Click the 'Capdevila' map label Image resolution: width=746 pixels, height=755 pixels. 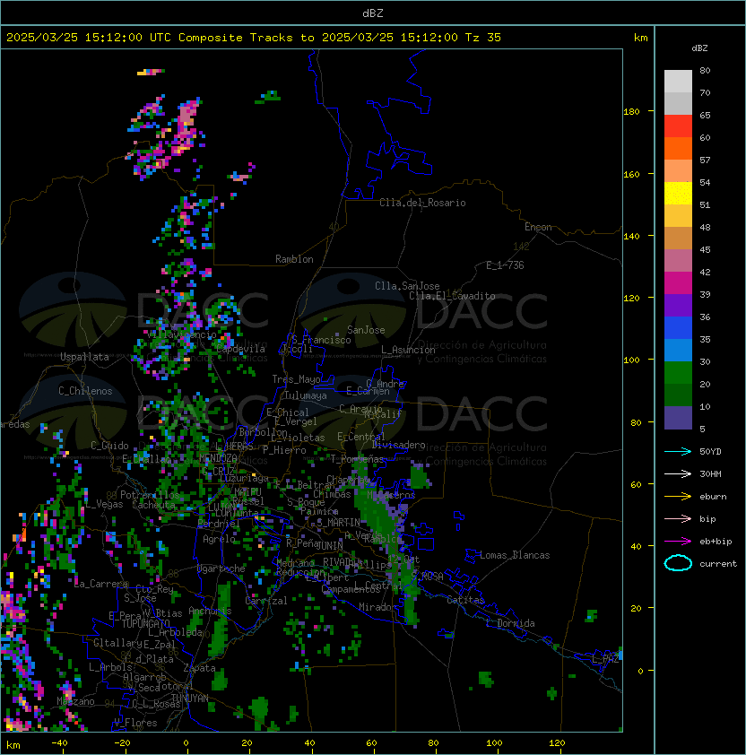click(240, 349)
